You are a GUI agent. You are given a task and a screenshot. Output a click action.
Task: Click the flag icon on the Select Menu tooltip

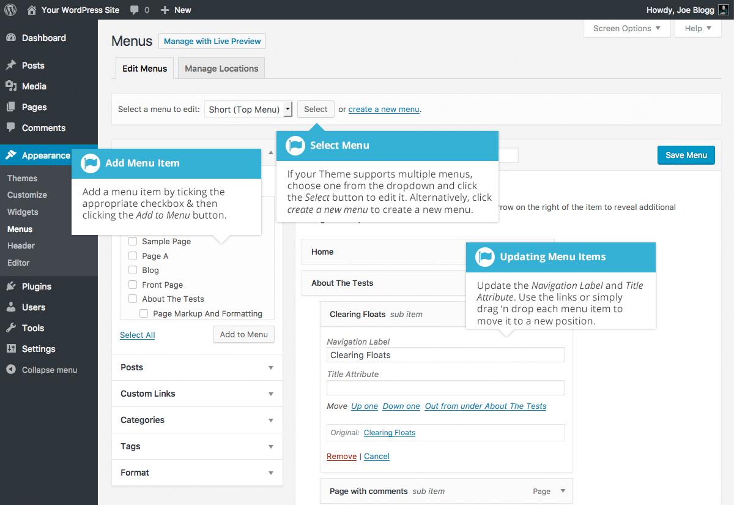[x=295, y=146]
